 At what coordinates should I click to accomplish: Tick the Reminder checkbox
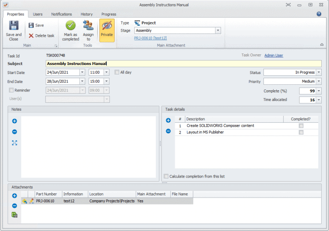click(x=11, y=90)
